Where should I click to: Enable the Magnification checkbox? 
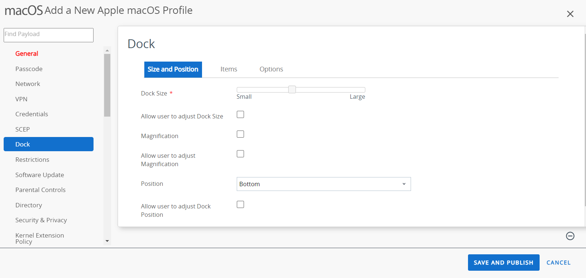click(240, 134)
